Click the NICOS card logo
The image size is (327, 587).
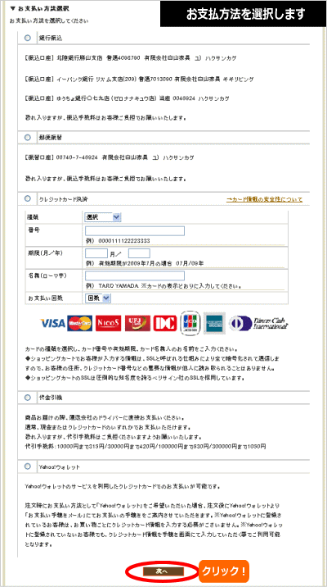click(108, 323)
